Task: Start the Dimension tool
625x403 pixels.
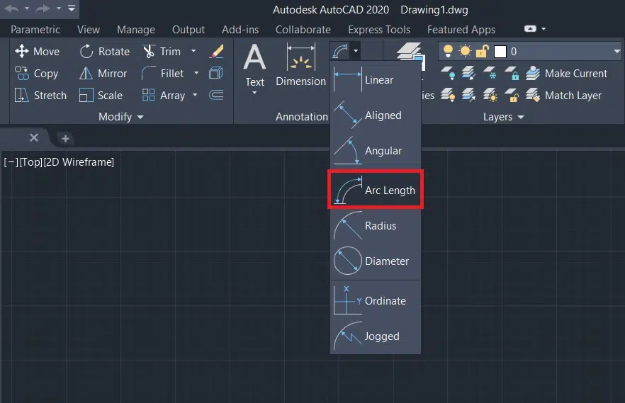Action: point(300,65)
